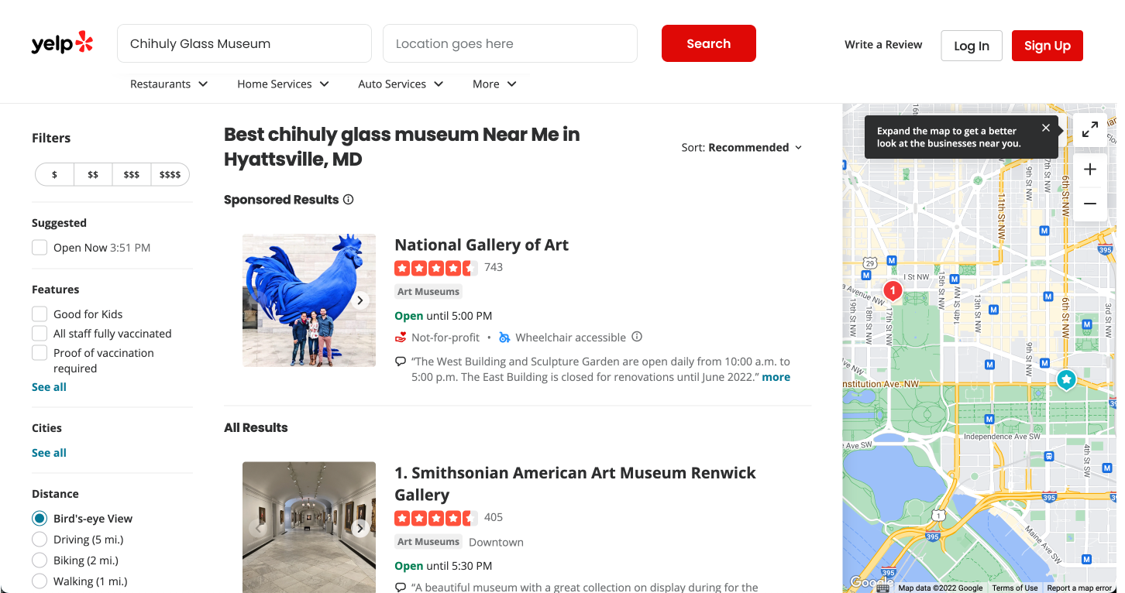
Task: Expand the Restaurants menu
Action: pos(169,84)
